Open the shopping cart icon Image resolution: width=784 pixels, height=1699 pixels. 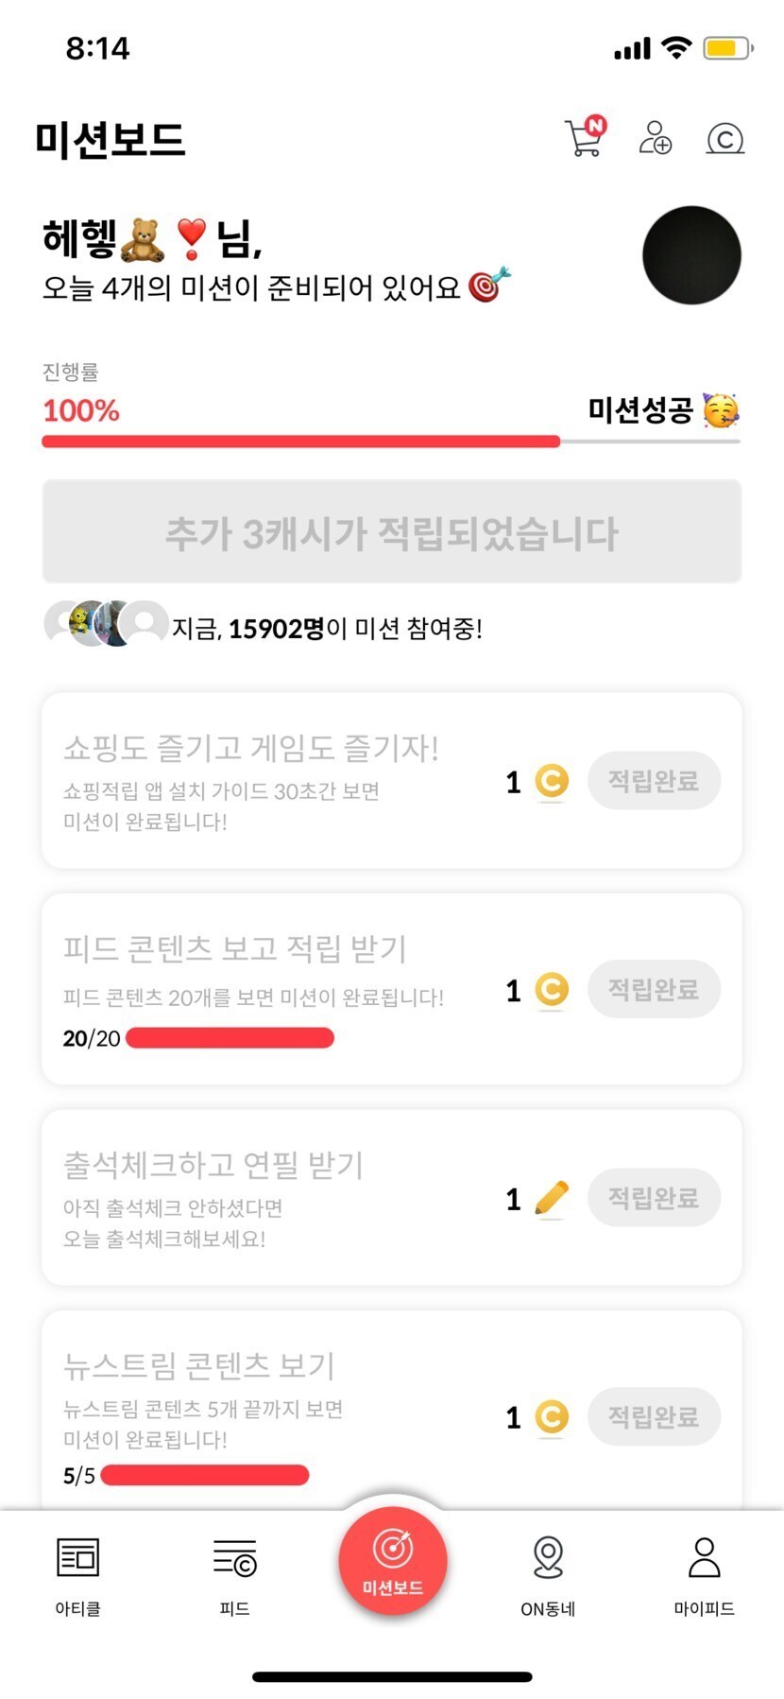click(584, 138)
